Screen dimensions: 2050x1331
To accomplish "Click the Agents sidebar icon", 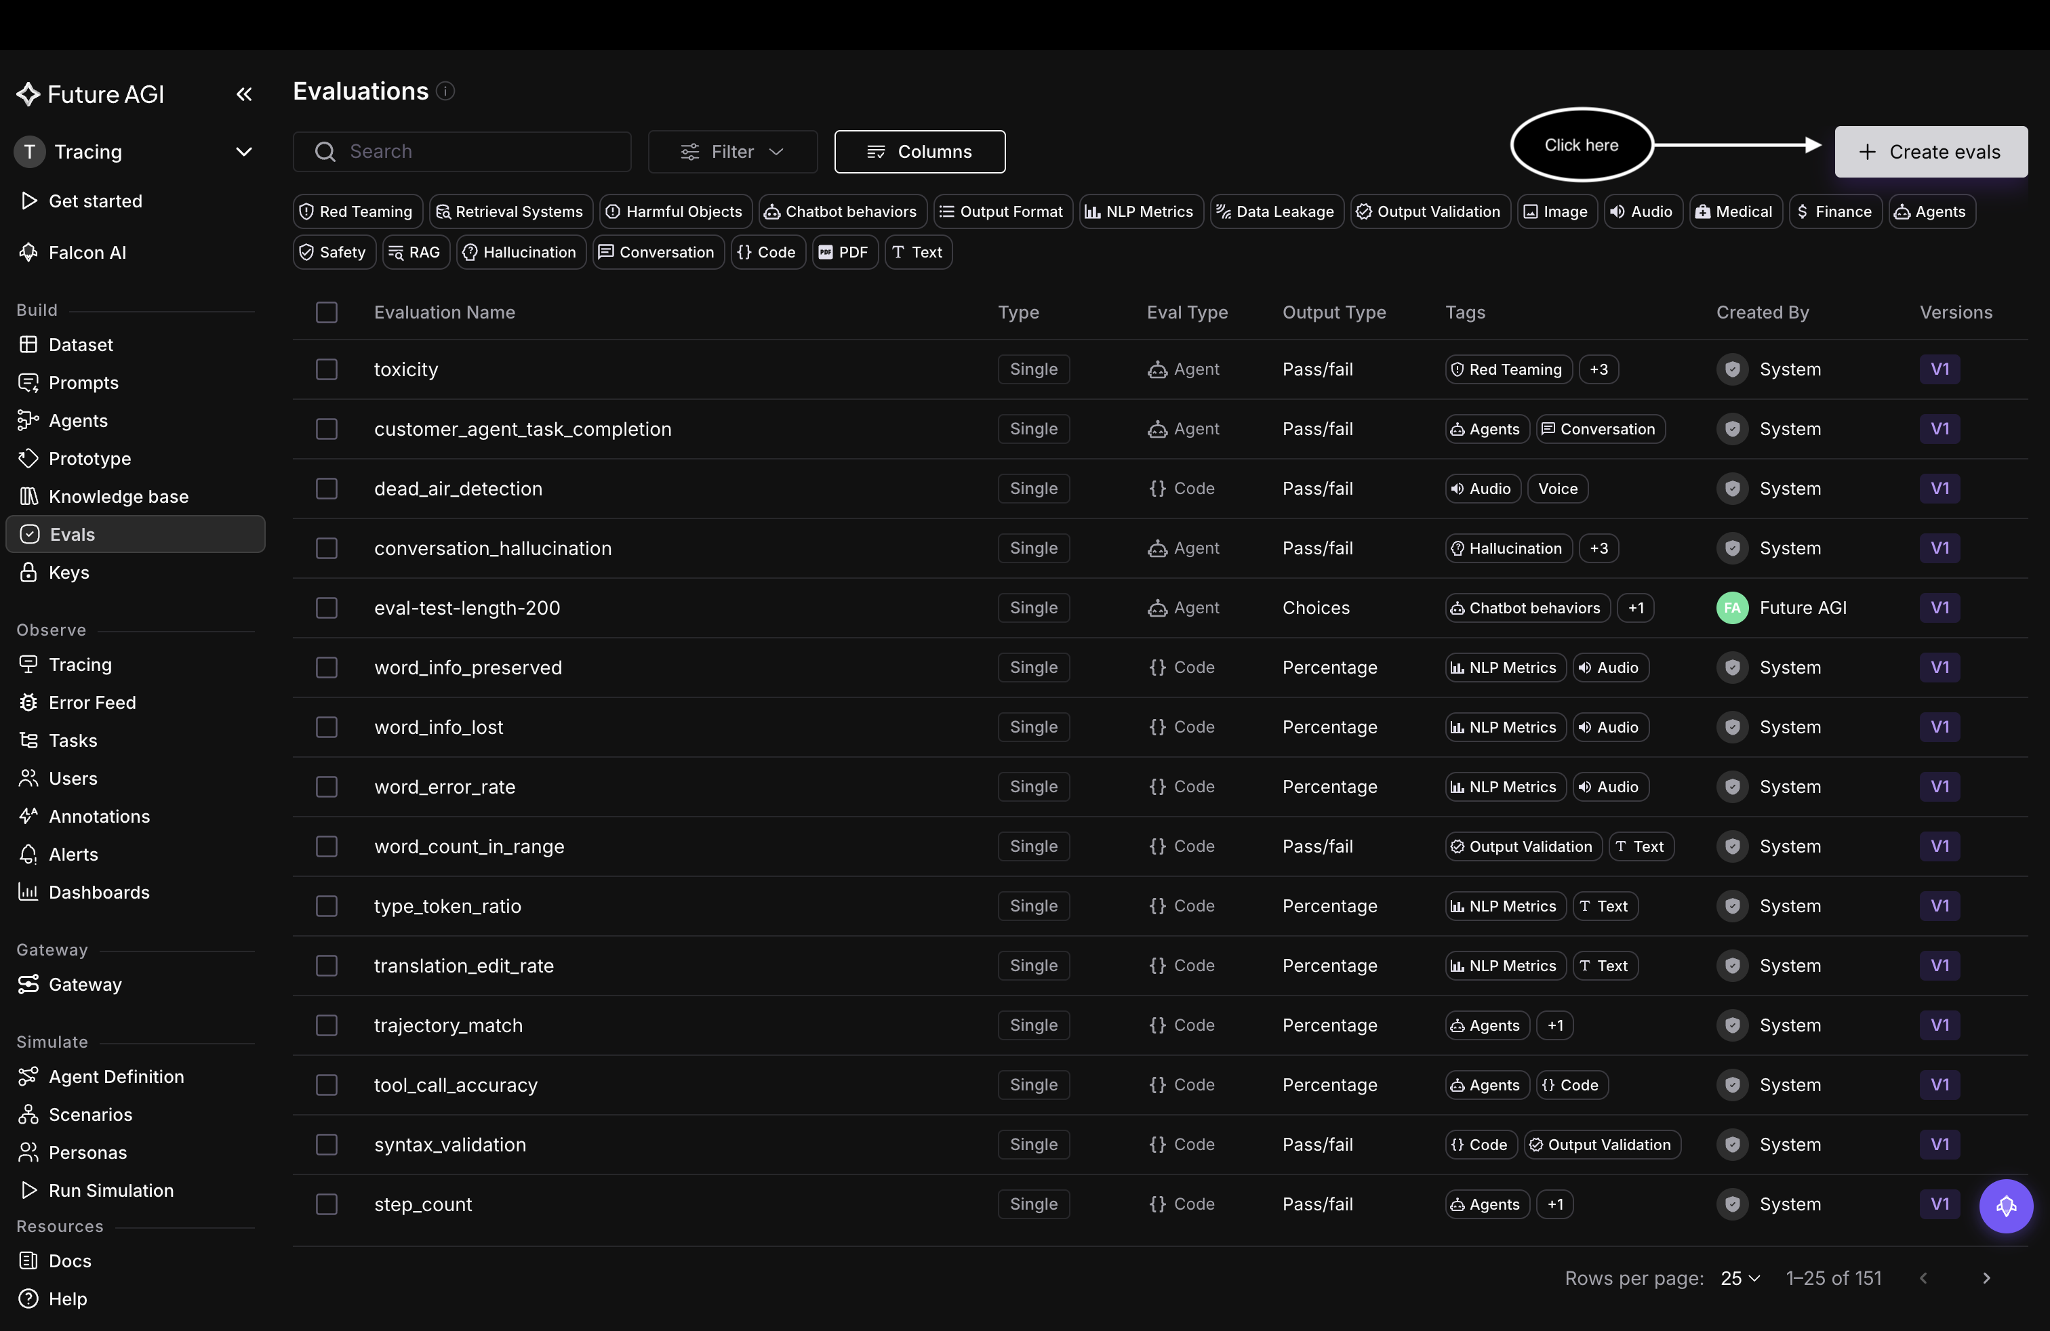I will tap(28, 420).
